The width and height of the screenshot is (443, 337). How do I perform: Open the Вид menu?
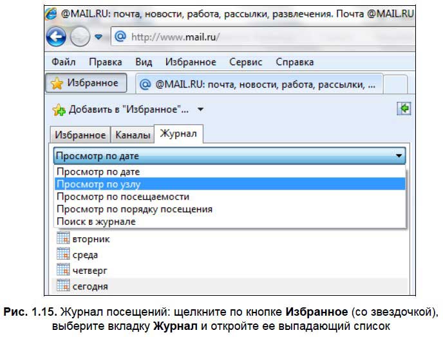point(144,62)
